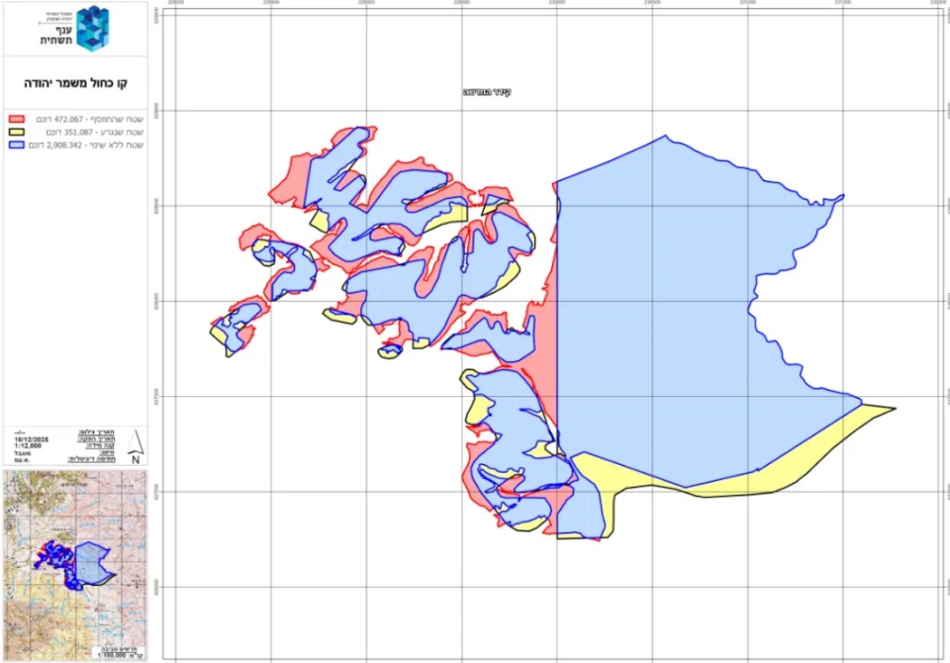
Task: Click the place name label above the polygons
Action: pos(487,92)
